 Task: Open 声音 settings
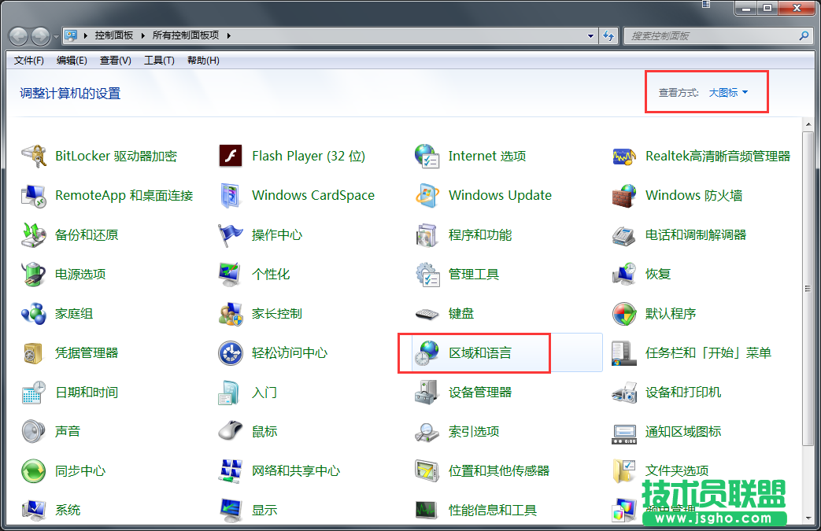click(x=67, y=431)
